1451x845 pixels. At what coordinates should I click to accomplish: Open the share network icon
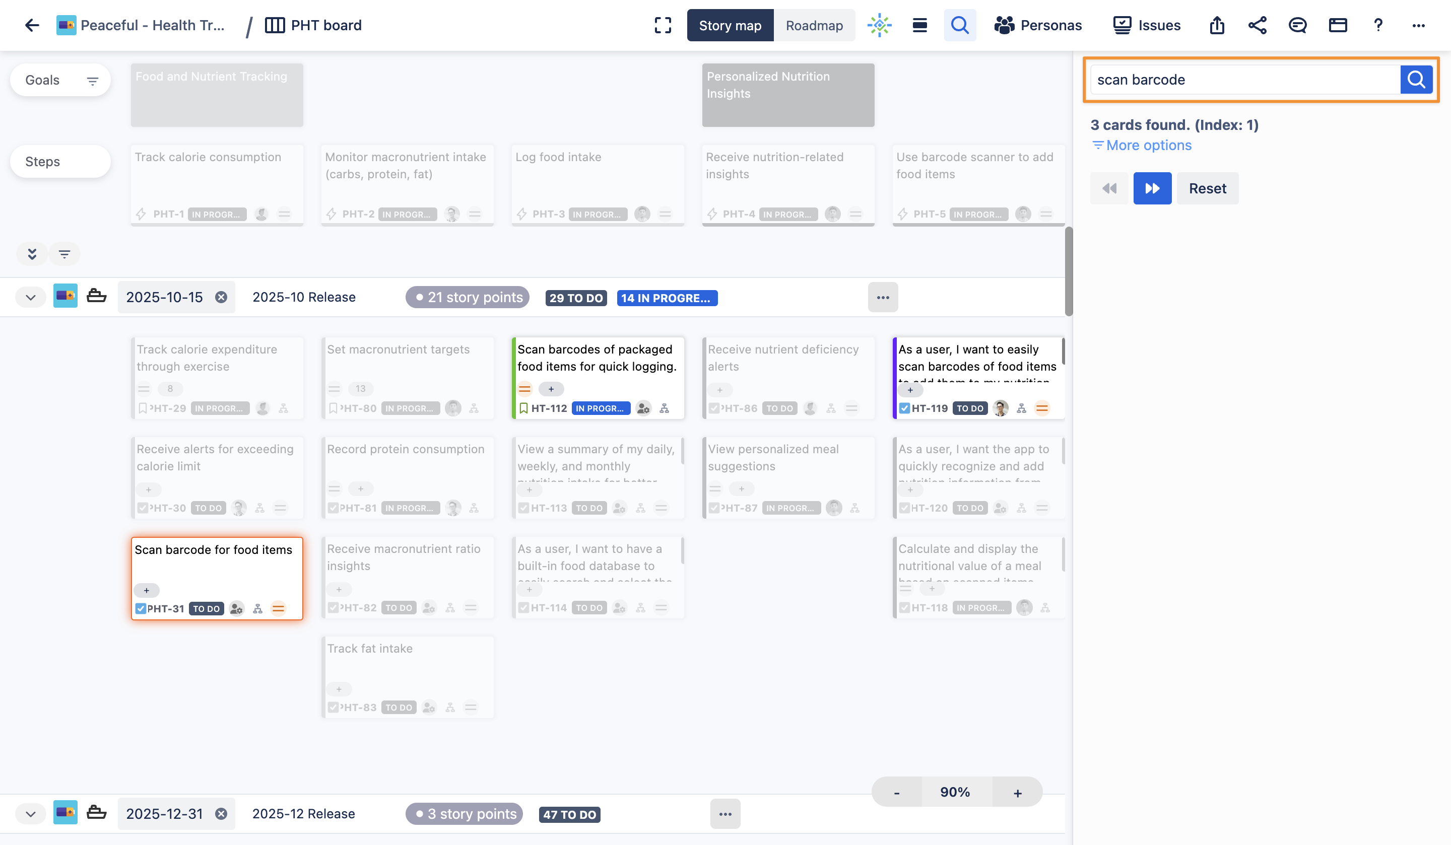[1257, 25]
